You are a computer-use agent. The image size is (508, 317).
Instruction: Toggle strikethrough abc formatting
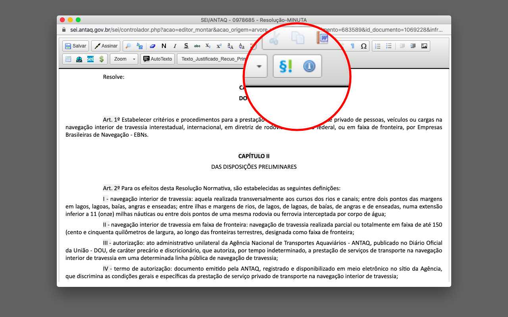[x=197, y=46]
